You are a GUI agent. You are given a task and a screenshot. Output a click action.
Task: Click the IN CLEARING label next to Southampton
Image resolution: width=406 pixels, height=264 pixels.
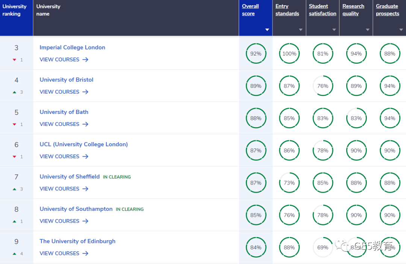coord(130,209)
